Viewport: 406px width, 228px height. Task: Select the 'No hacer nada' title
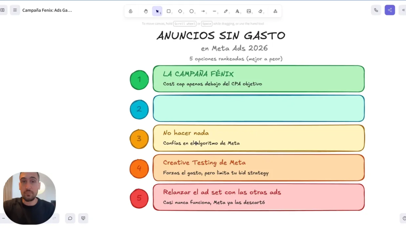pos(186,133)
